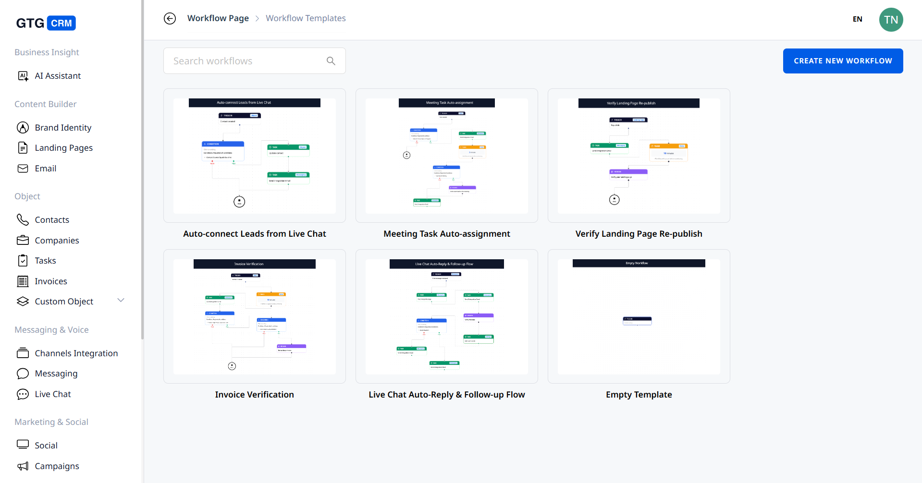Viewport: 922px width, 483px height.
Task: Click the search magnifier icon
Action: pos(331,61)
